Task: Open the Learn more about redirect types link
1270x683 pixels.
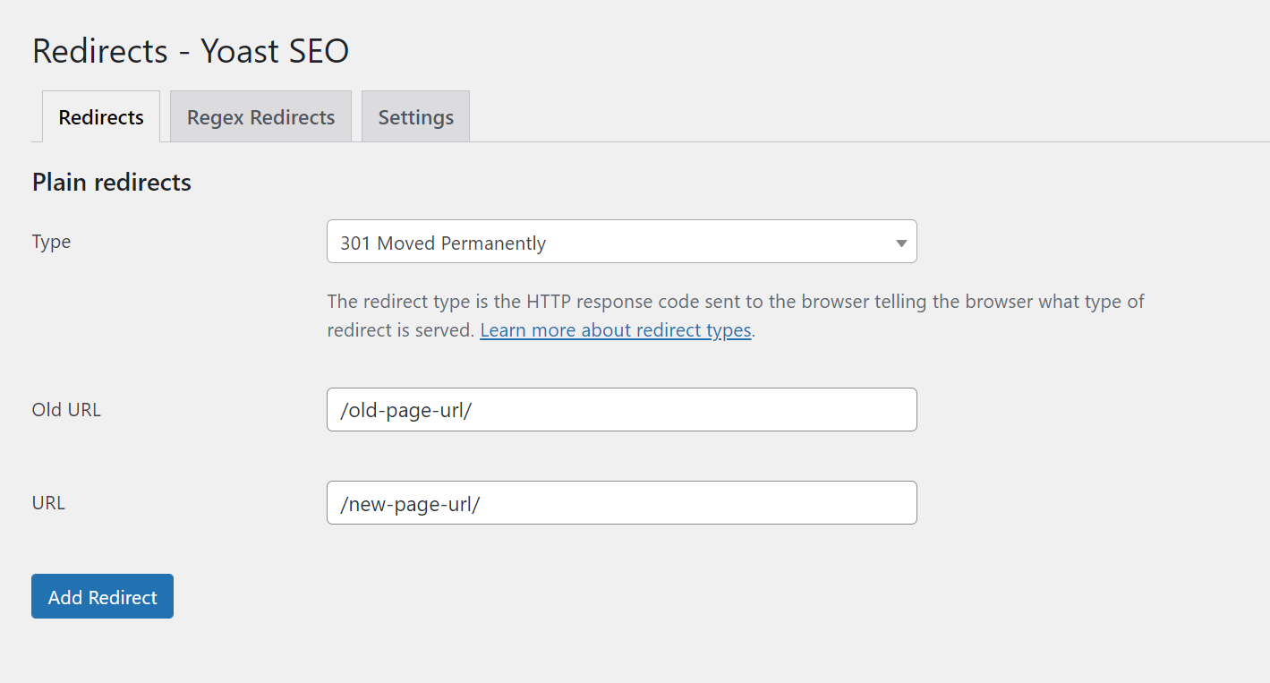Action: pyautogui.click(x=615, y=329)
